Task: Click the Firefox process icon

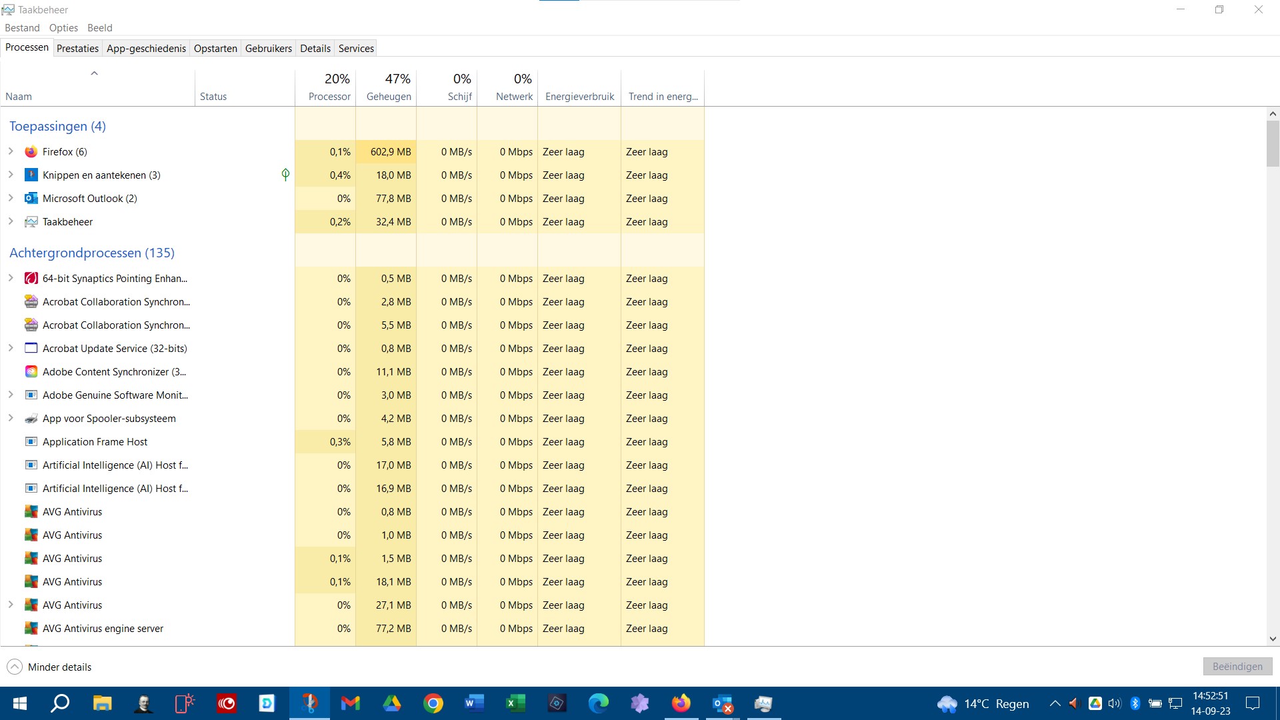Action: pos(31,152)
